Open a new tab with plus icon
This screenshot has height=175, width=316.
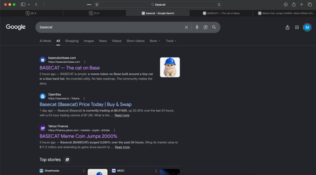click(302, 4)
